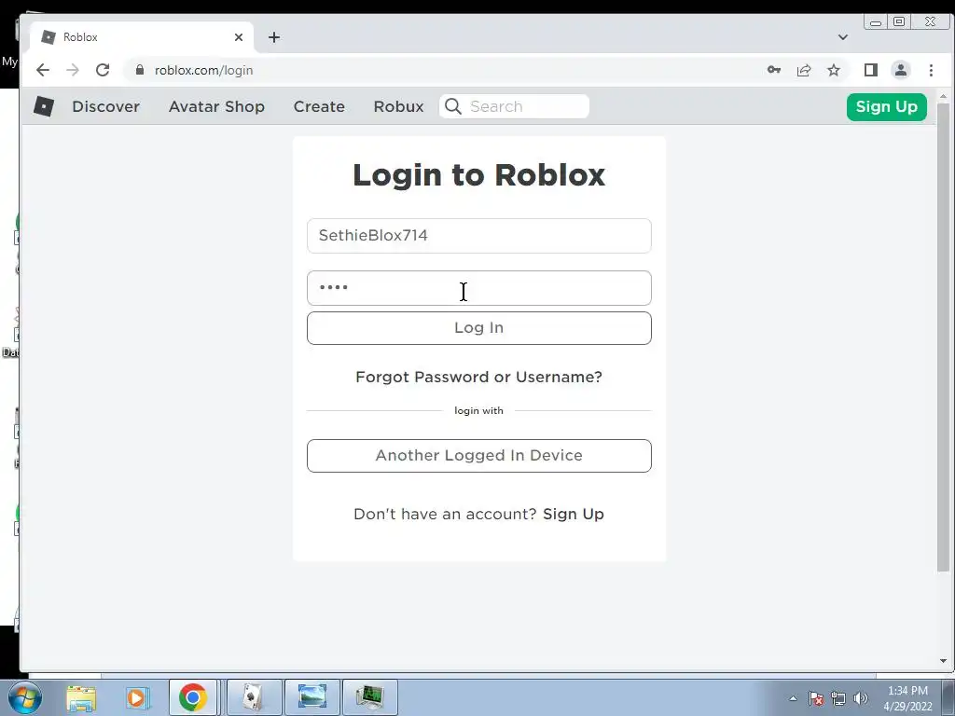Screen dimensions: 955x716
Task: Open the Avatar Shop page
Action: click(x=216, y=106)
